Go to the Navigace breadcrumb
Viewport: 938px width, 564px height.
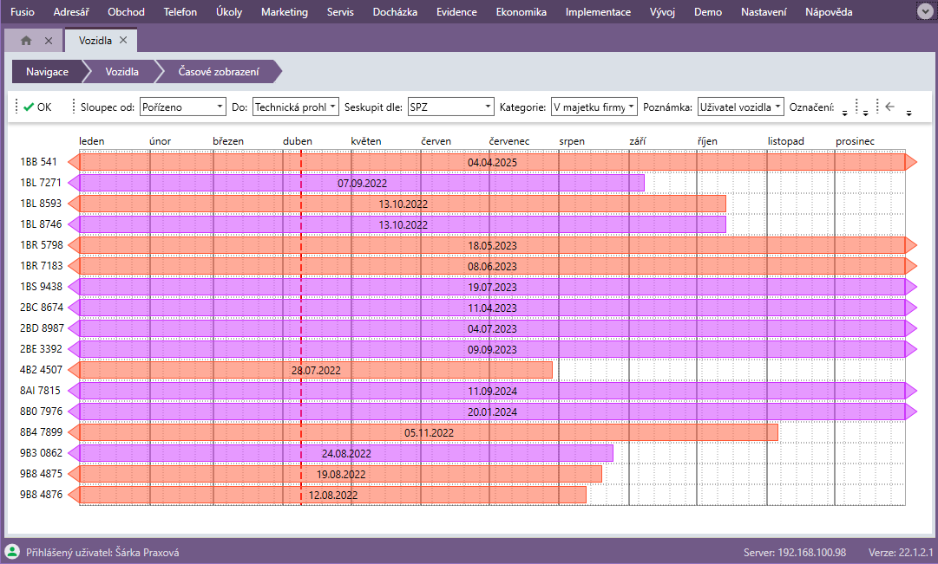coord(47,72)
